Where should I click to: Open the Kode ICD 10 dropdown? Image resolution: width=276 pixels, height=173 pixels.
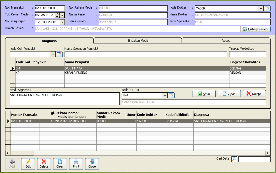point(165,96)
